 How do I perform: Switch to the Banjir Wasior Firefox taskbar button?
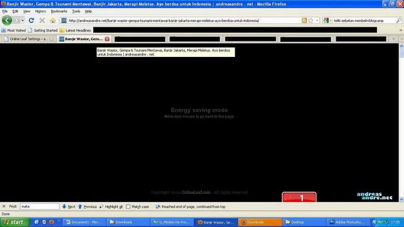click(216, 222)
